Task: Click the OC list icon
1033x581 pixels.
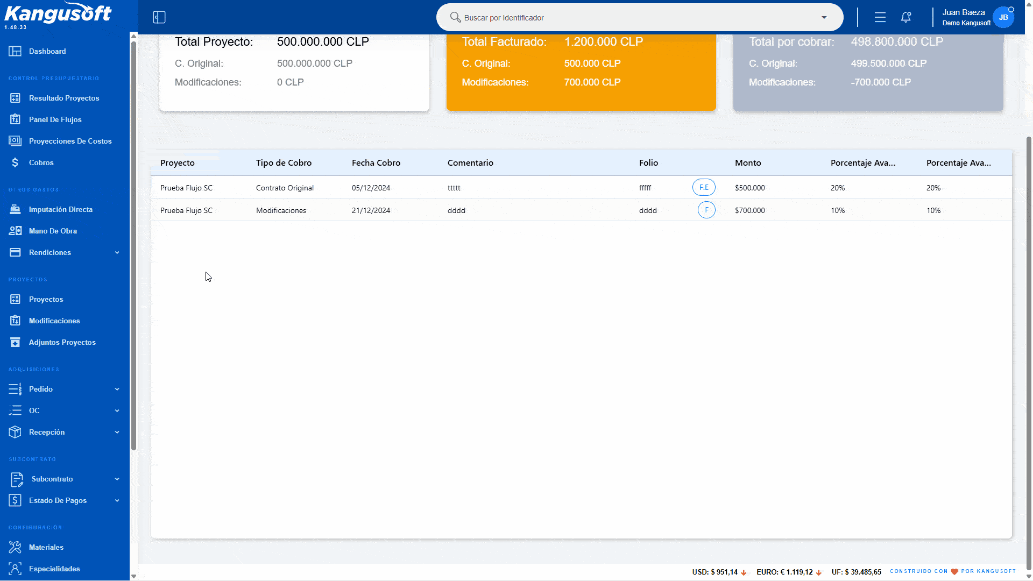Action: [x=15, y=410]
